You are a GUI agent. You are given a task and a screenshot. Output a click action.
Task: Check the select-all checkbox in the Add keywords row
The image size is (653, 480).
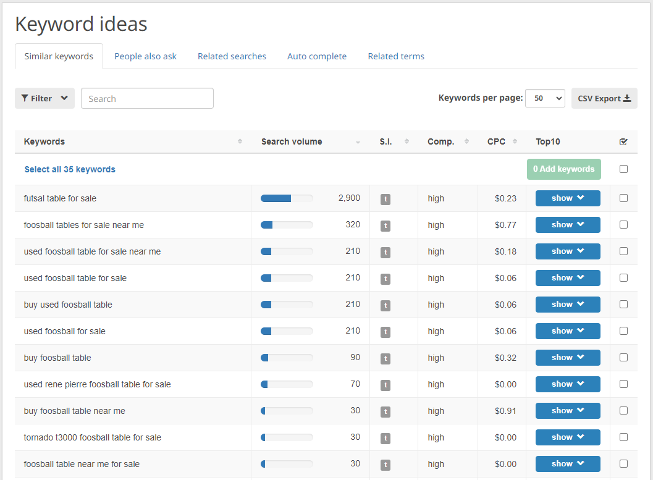coord(623,169)
